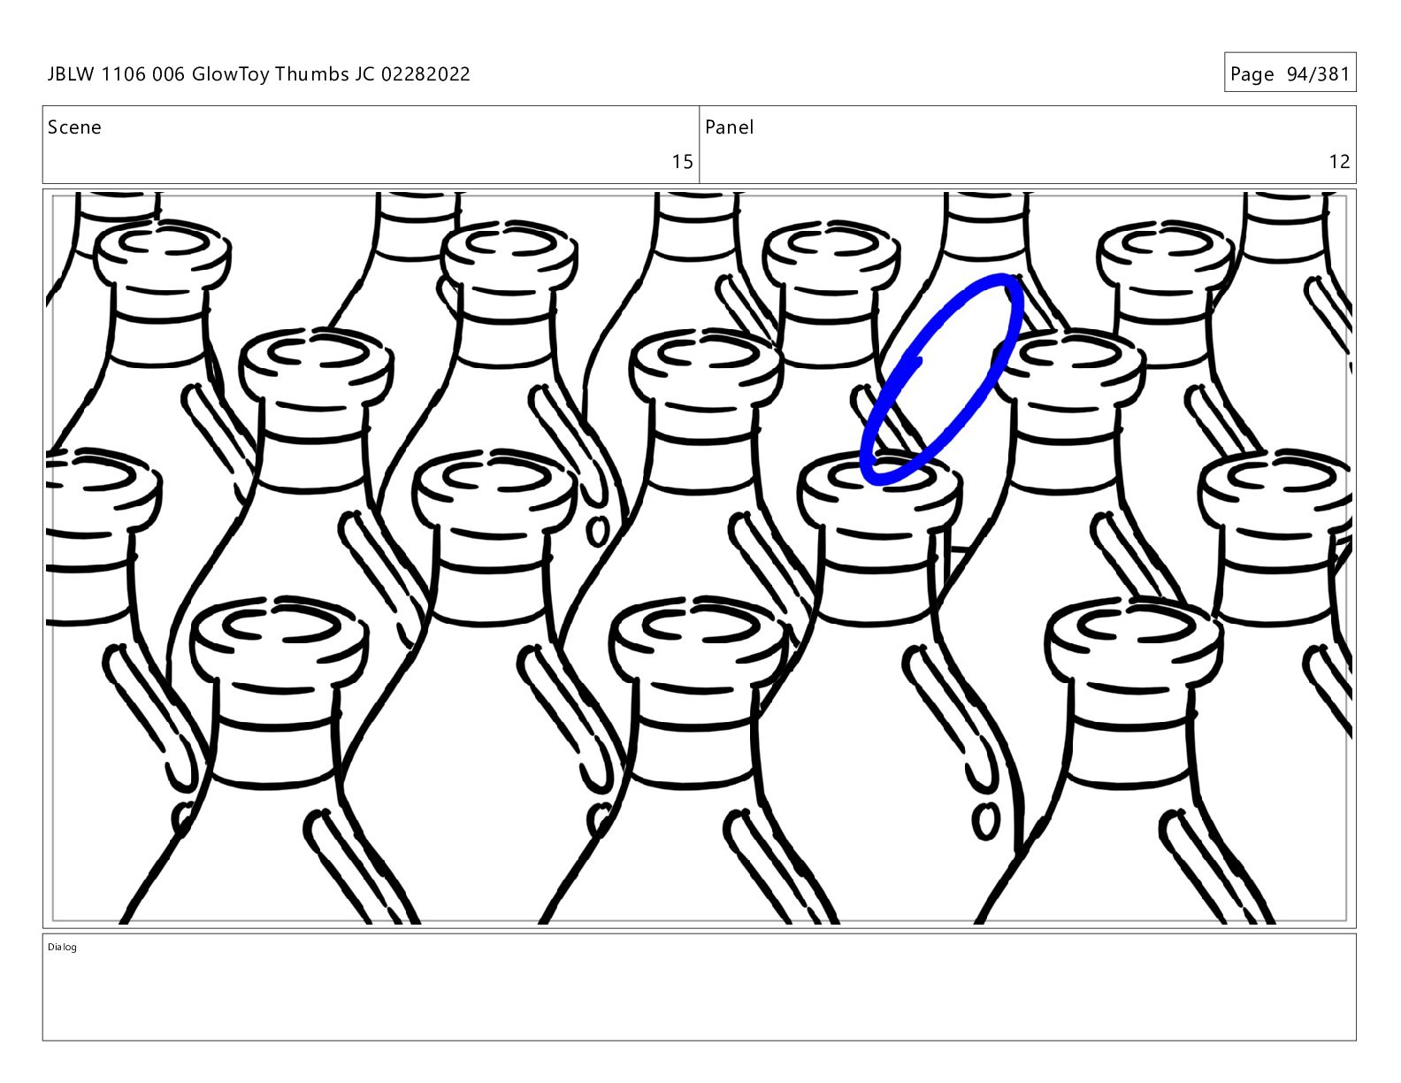Screen dimensions: 1401x1083
Task: Select the Panel number 12 field
Action: pyautogui.click(x=1028, y=145)
